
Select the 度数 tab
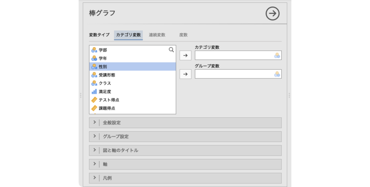tap(183, 35)
